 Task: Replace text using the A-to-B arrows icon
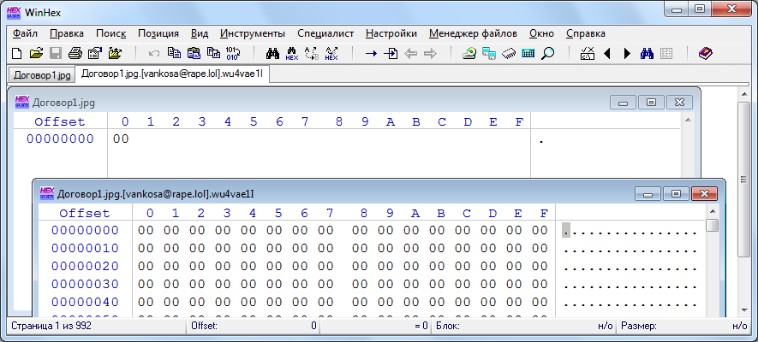pos(312,54)
